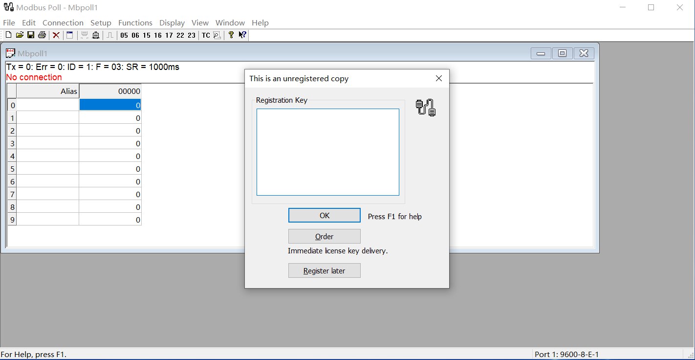This screenshot has width=695, height=360.
Task: Select function 16 in the toolbar
Action: (x=158, y=35)
